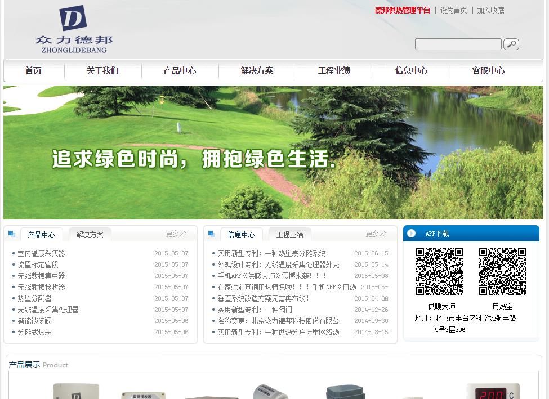This screenshot has width=549, height=399.
Task: Open news 手机APP《供暖大师》震撼来袭
Action: (x=272, y=276)
